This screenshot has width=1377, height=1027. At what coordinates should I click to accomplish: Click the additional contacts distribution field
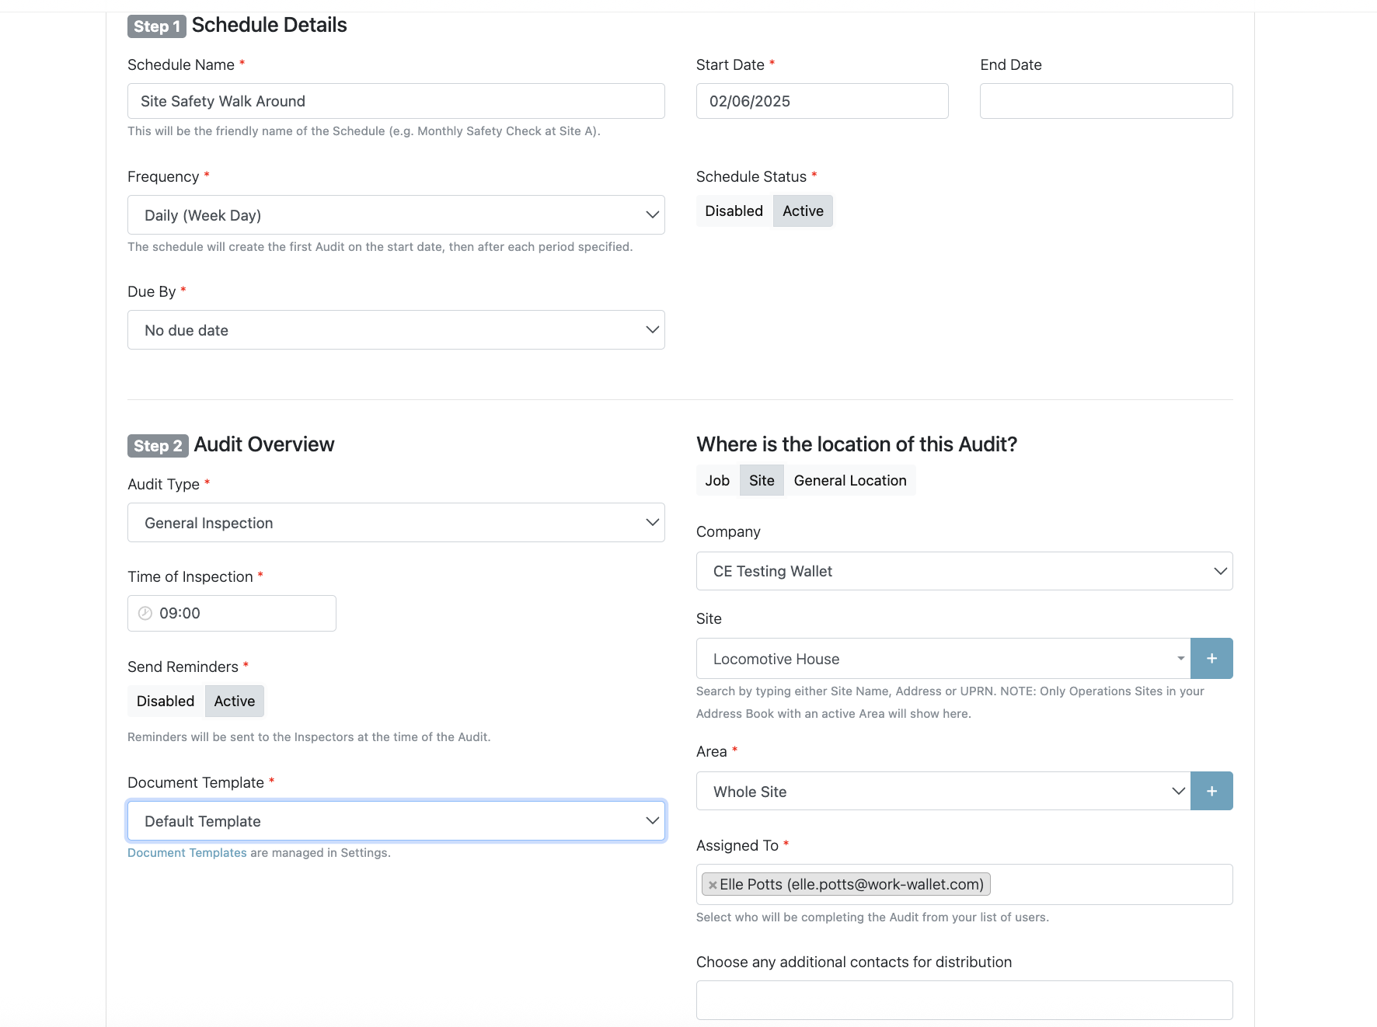(x=964, y=1000)
